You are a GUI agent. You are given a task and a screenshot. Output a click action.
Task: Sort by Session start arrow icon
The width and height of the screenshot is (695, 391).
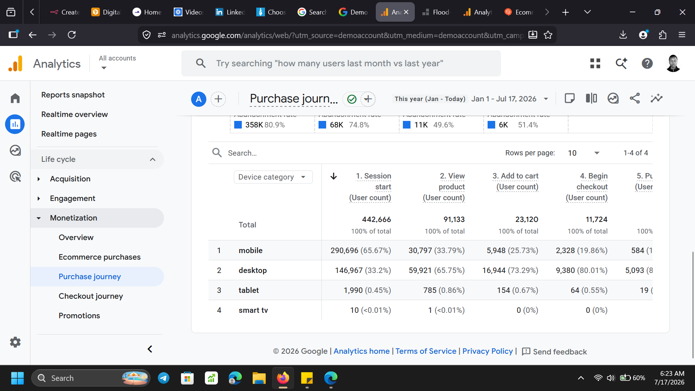pyautogui.click(x=334, y=176)
